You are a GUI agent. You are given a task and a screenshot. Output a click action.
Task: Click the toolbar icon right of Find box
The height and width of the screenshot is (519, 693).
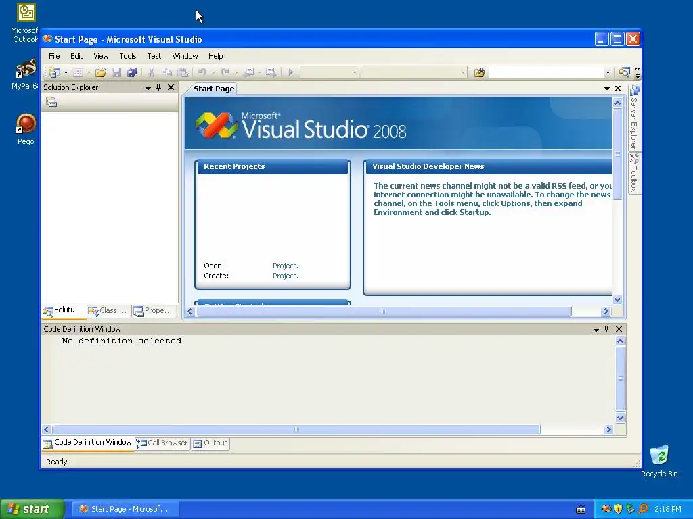(x=625, y=72)
